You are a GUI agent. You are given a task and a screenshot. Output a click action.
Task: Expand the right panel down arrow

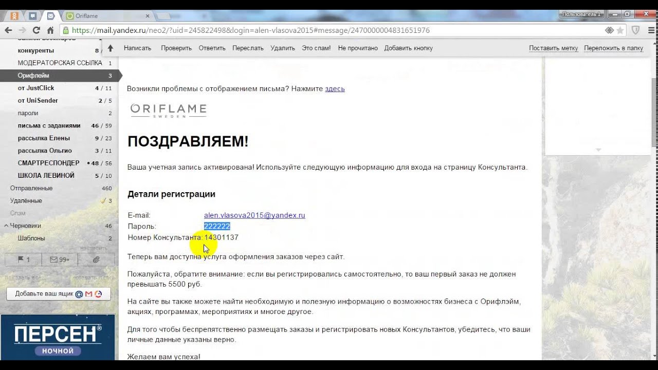coord(598,150)
